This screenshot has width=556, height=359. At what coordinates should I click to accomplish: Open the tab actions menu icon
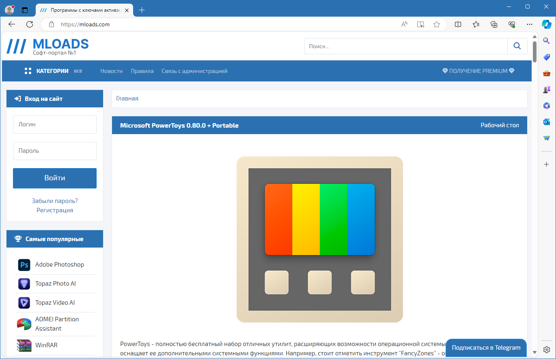[x=25, y=10]
